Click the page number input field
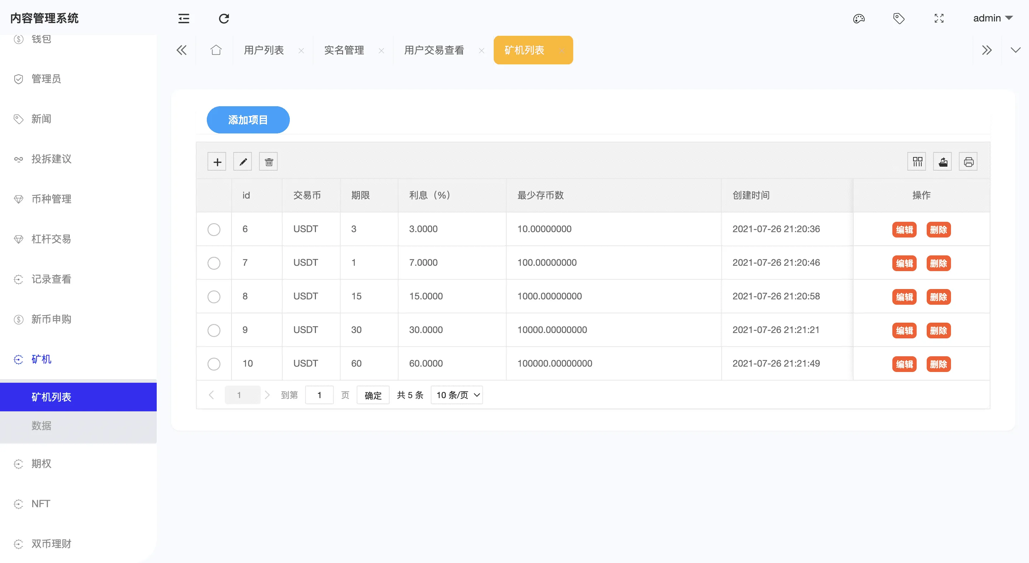 [x=319, y=395]
